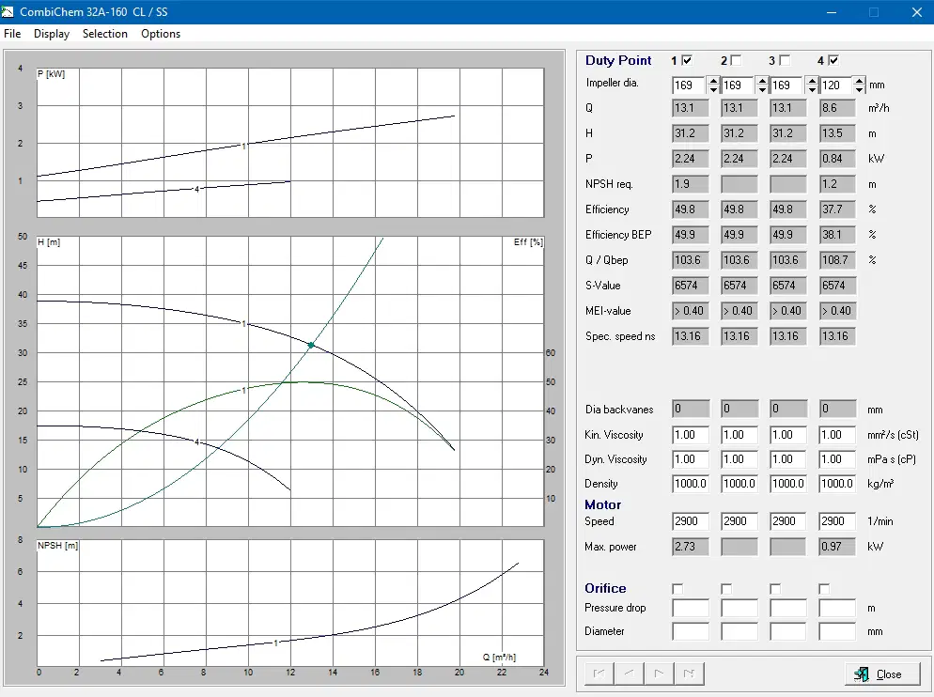Click the Orifice section heading
This screenshot has width=934, height=697.
(x=605, y=588)
